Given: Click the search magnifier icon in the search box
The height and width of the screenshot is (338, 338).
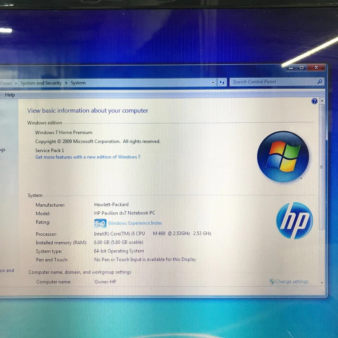Looking at the screenshot, I should (319, 82).
